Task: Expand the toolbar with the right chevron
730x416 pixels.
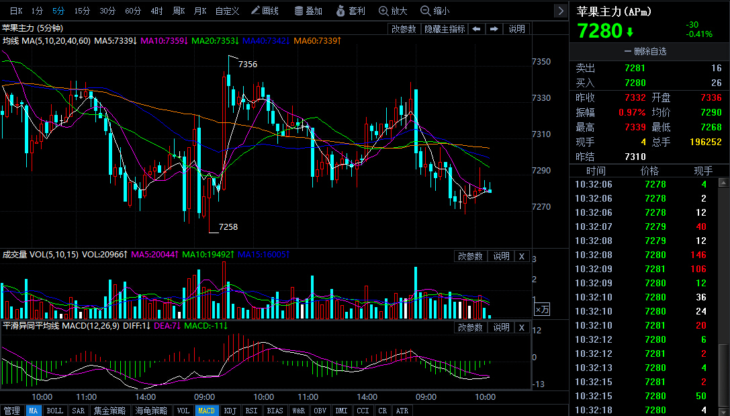Action: (561, 11)
